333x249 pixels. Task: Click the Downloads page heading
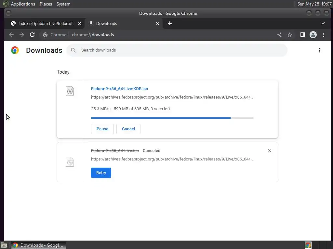coord(44,50)
